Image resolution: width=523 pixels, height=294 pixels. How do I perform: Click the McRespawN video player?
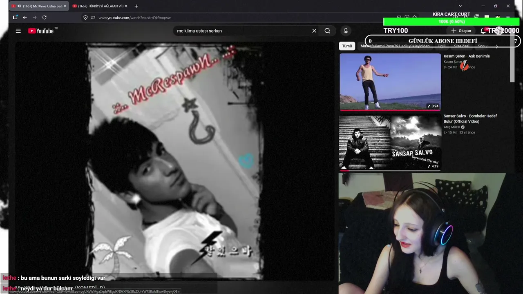click(175, 161)
